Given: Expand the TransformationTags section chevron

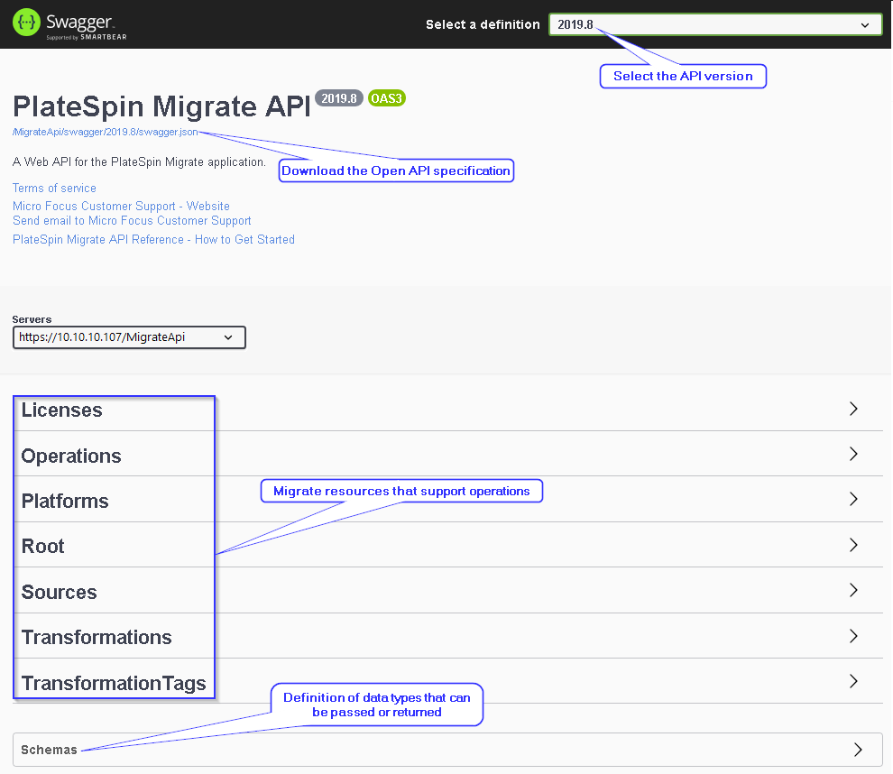Looking at the screenshot, I should coord(853,681).
